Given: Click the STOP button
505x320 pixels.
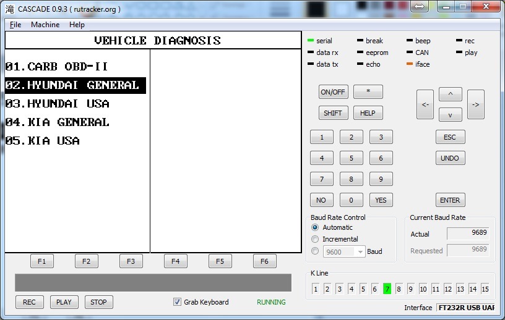Looking at the screenshot, I should 99,302.
